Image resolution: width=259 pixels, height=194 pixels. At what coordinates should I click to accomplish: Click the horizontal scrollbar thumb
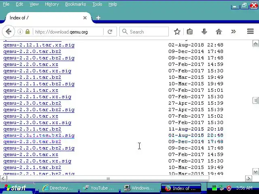(108, 179)
